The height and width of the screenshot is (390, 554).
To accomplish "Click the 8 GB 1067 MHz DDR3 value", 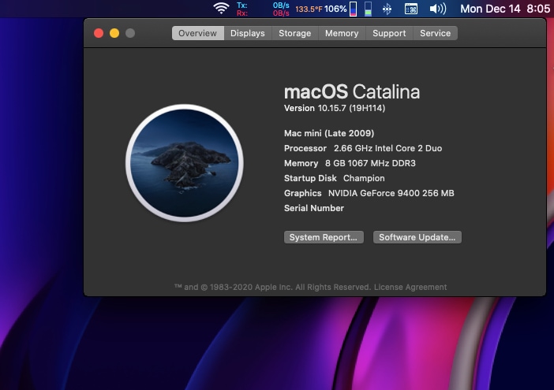I will [370, 163].
